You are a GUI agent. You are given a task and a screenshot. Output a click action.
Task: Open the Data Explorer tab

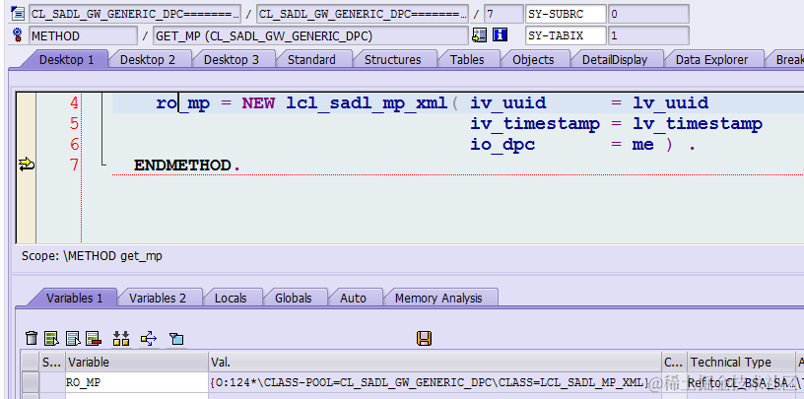click(x=711, y=59)
